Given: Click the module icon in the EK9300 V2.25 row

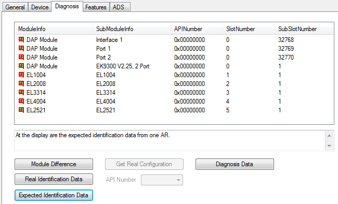Looking at the screenshot, I should point(21,66).
